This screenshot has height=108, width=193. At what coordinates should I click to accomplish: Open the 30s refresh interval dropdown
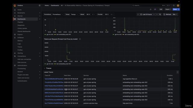click(175, 14)
